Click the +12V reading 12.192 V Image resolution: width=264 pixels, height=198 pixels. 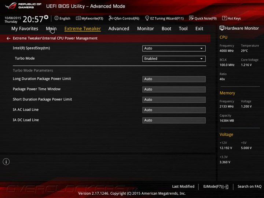pos(226,148)
